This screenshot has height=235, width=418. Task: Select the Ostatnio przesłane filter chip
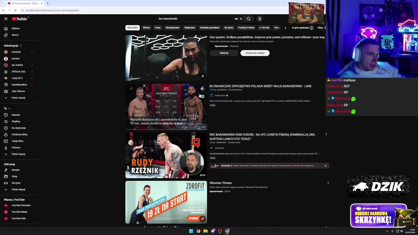(x=210, y=28)
